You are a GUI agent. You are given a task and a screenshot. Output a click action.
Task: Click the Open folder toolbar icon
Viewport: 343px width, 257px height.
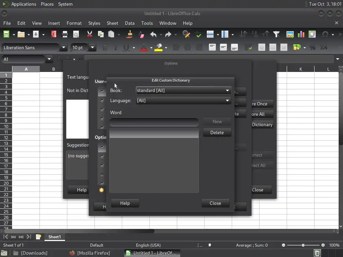click(x=21, y=34)
